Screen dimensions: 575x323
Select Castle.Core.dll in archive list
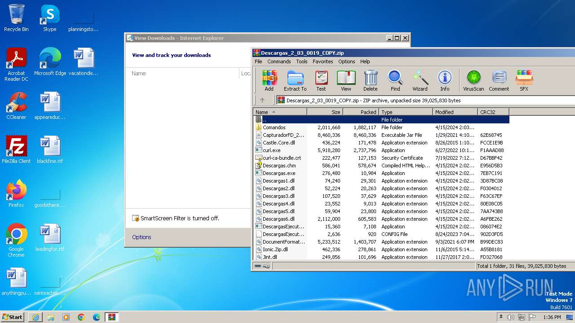pyautogui.click(x=381, y=143)
